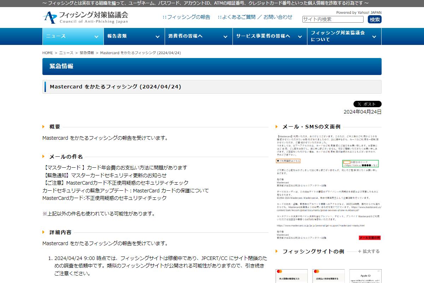Open the お問い合わせ link
Screen dimensions: 424x283
278,17
